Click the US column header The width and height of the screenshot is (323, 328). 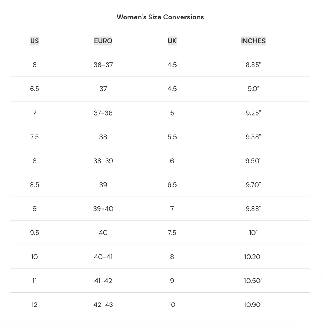34,41
